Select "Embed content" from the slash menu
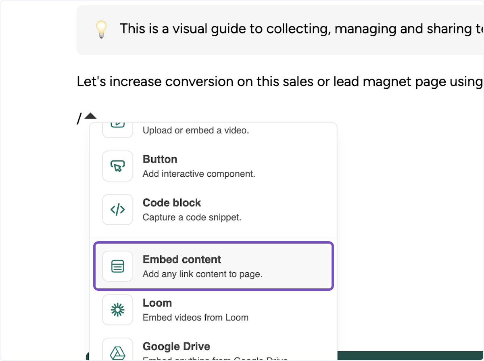 tap(181, 259)
